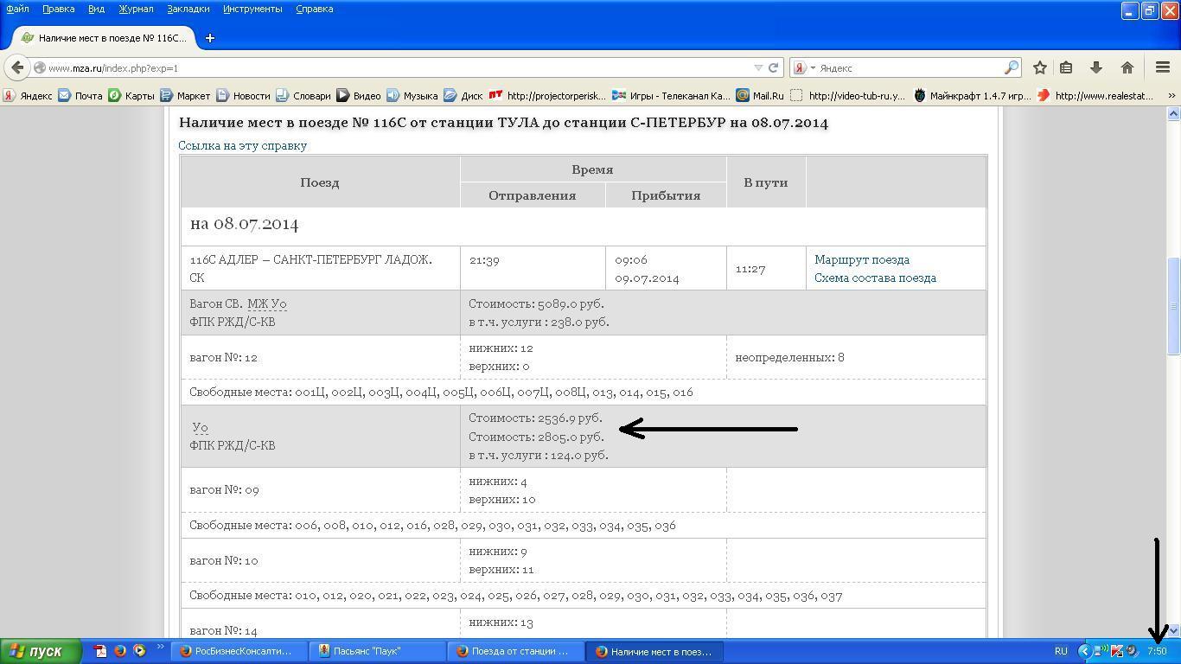Click the Маршрут поезда link
The width and height of the screenshot is (1181, 664).
(x=861, y=259)
